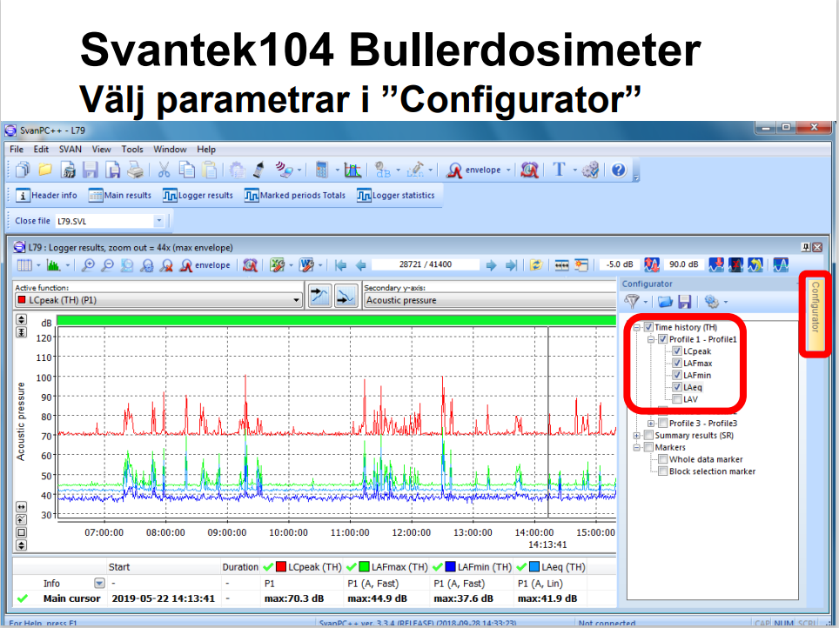Open the folder icon in Configurator toolbar
This screenshot has width=839, height=628.
pyautogui.click(x=665, y=301)
